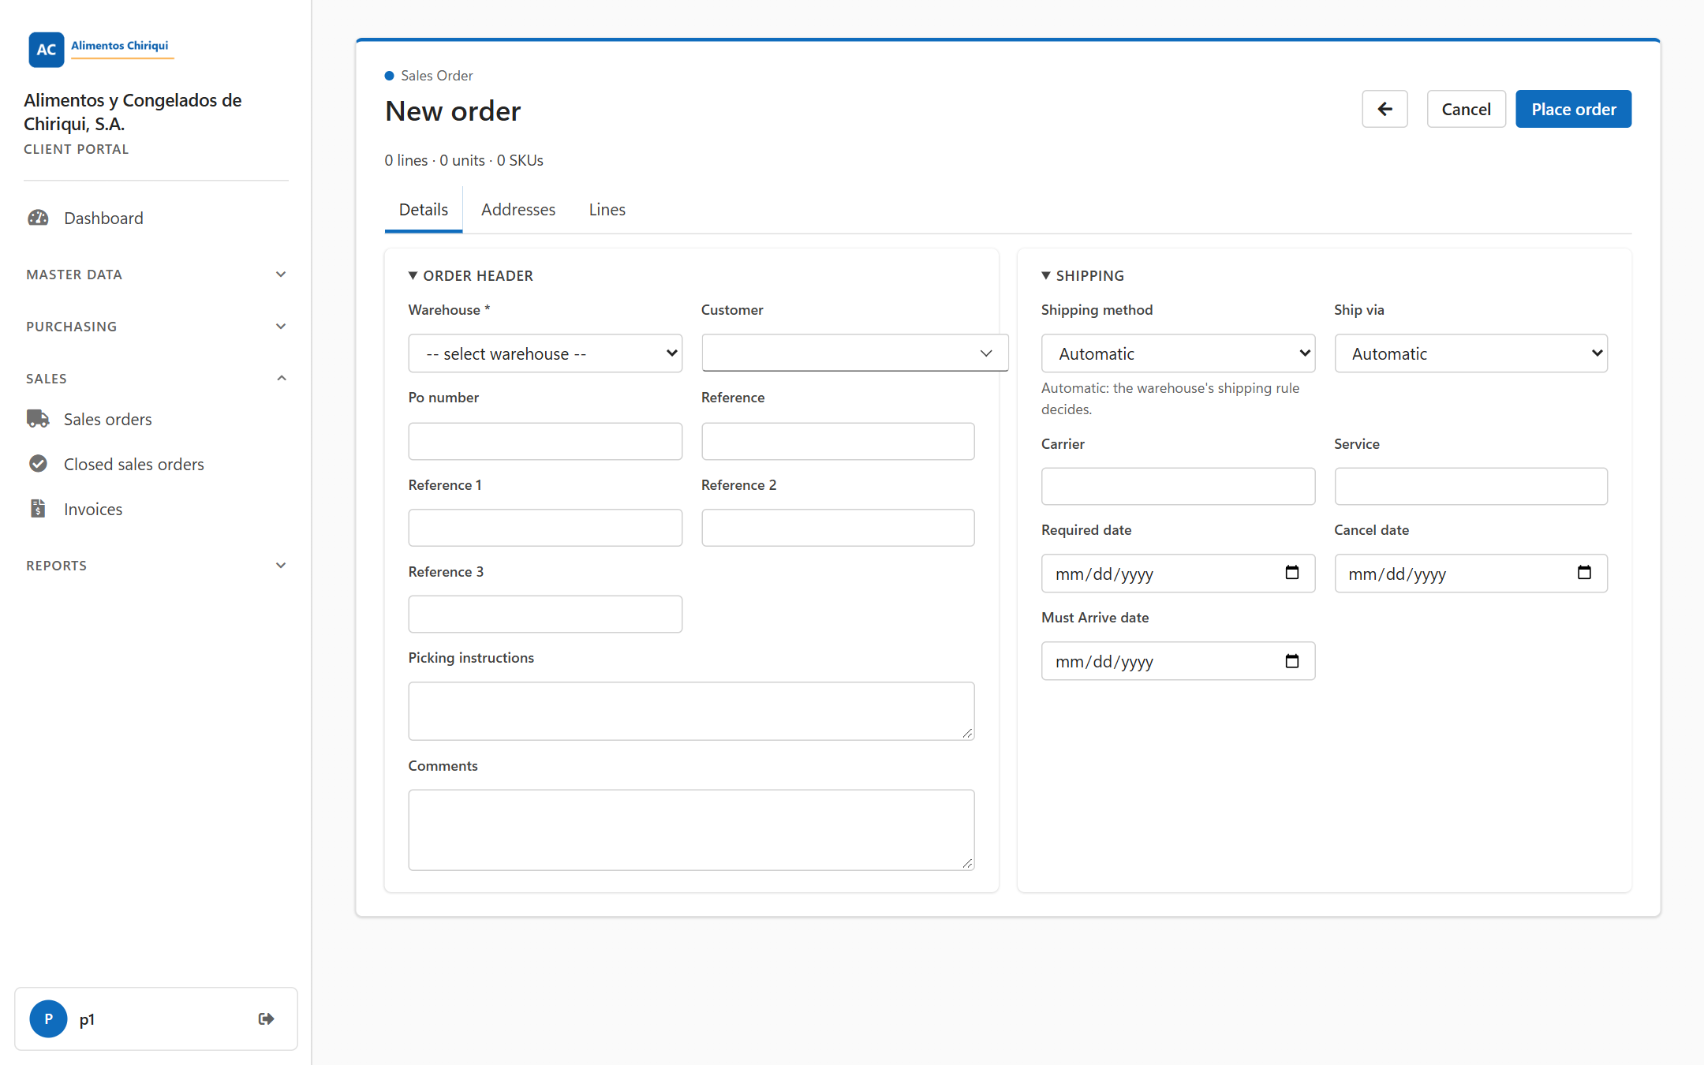
Task: Open the Ship via dropdown
Action: pyautogui.click(x=1470, y=353)
